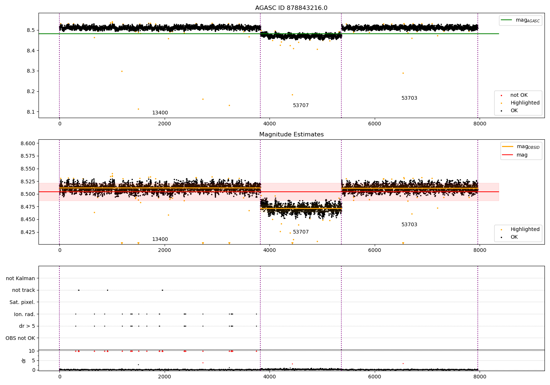550x385 pixels.
Task: Click the 8.500 tick on middle plot
Action: tap(28, 194)
